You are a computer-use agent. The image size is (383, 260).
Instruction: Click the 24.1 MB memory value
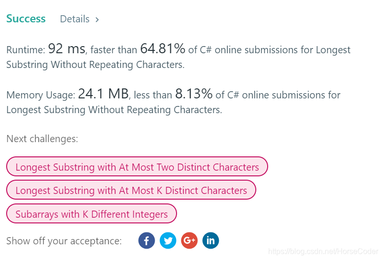coord(103,94)
